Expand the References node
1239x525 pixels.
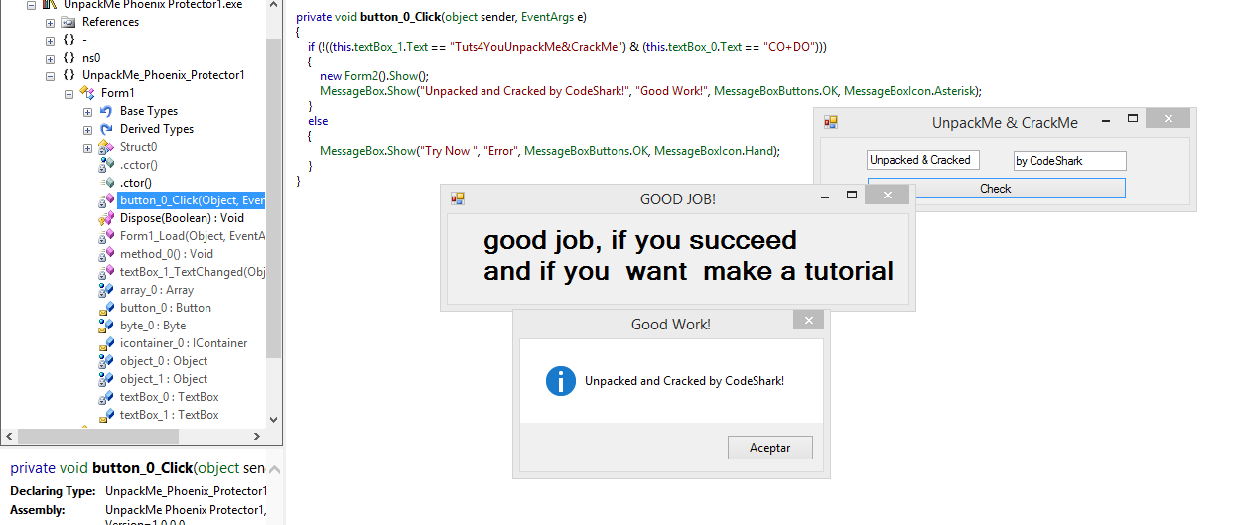(50, 22)
